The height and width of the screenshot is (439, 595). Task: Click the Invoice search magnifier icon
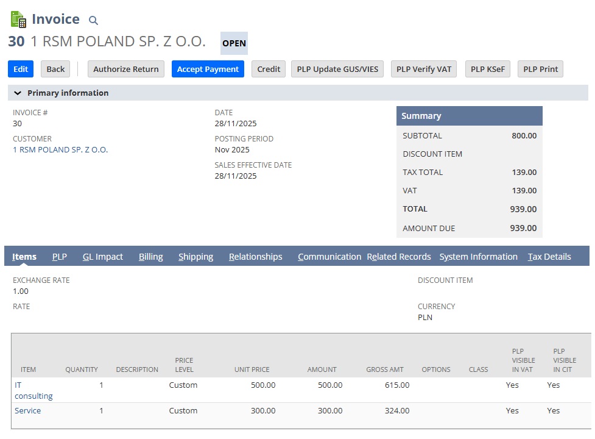coord(92,20)
